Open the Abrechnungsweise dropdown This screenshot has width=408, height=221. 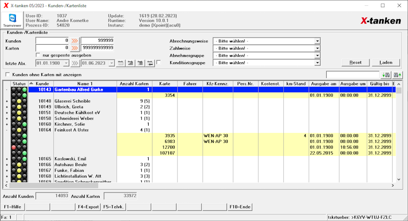pyautogui.click(x=317, y=41)
